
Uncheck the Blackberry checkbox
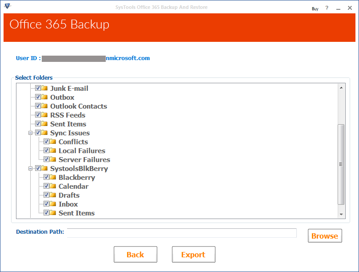coord(47,177)
